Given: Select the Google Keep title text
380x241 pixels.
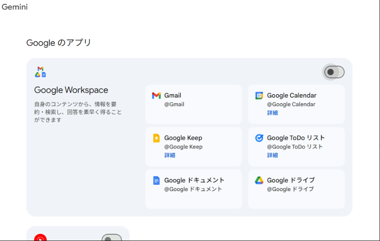Looking at the screenshot, I should point(183,138).
